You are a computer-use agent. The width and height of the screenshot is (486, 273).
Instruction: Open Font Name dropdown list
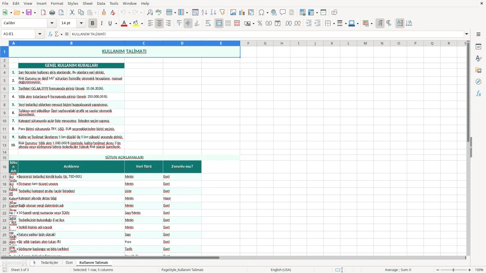click(52, 23)
